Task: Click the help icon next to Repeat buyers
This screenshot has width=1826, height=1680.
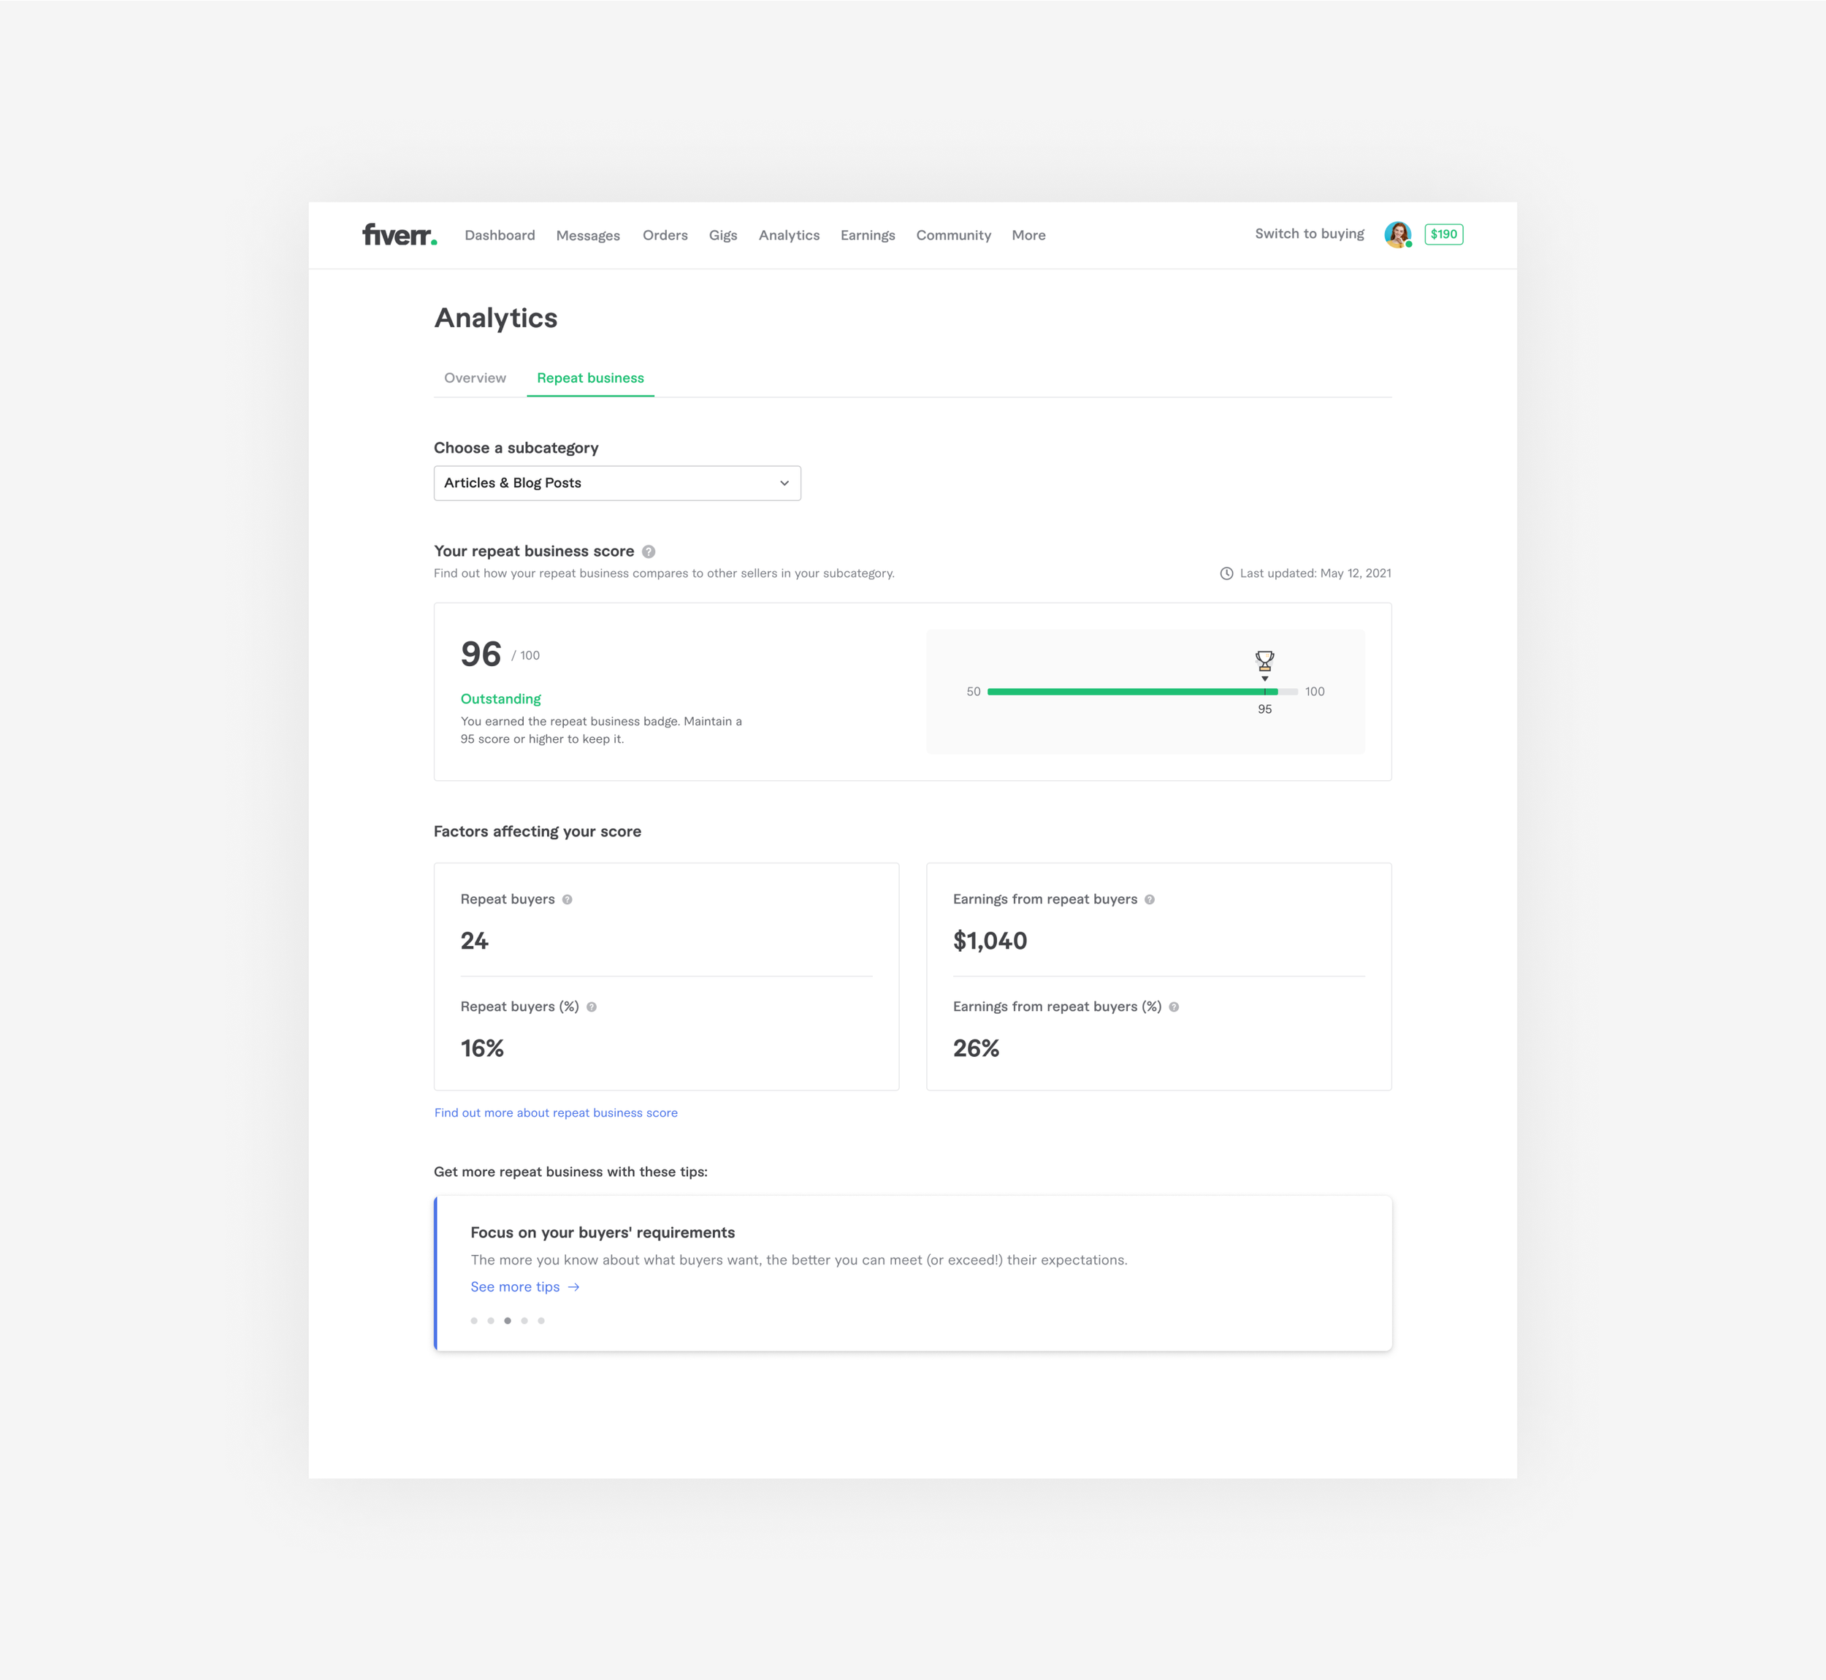Action: point(568,900)
